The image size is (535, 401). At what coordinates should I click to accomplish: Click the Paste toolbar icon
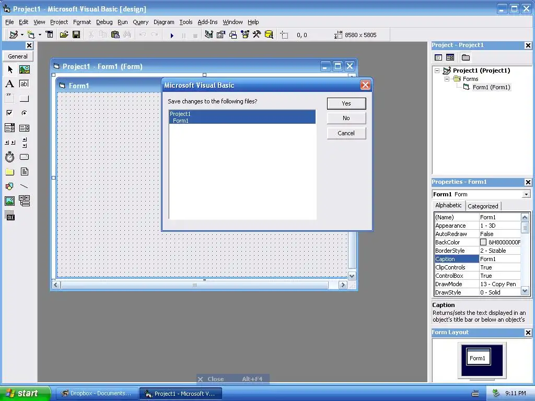[x=115, y=35]
